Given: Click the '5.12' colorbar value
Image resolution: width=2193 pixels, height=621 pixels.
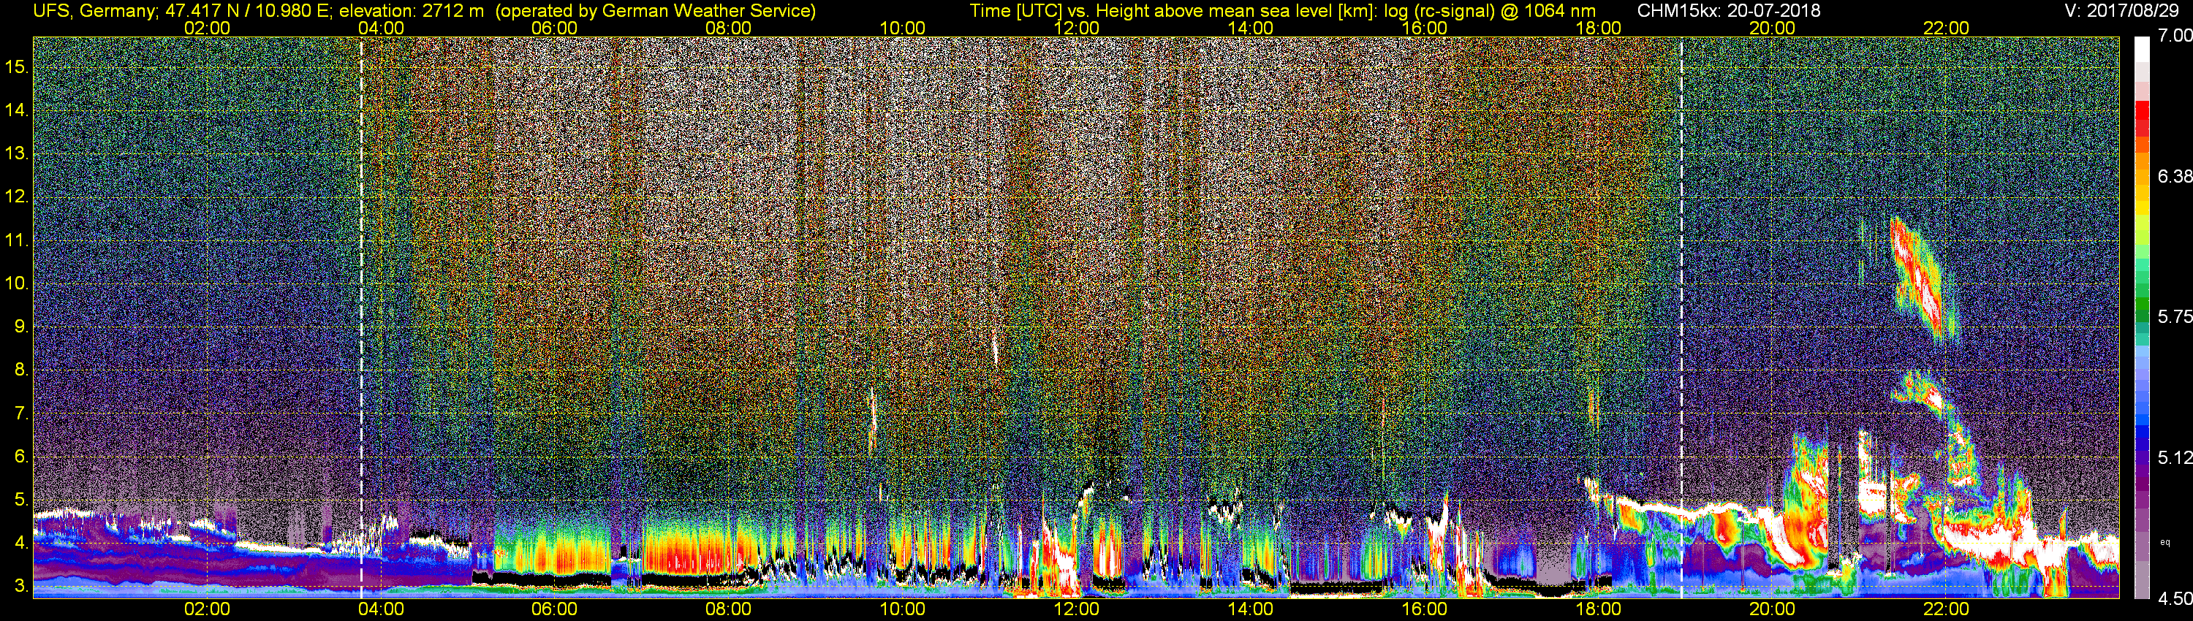Looking at the screenshot, I should tap(2174, 457).
